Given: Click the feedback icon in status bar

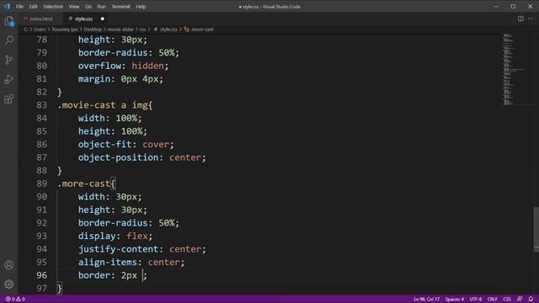Looking at the screenshot, I should pyautogui.click(x=520, y=300).
